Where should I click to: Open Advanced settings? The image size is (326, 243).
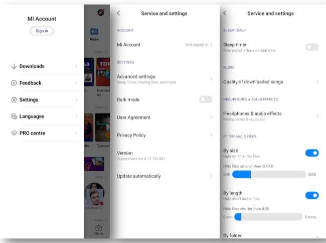click(165, 79)
